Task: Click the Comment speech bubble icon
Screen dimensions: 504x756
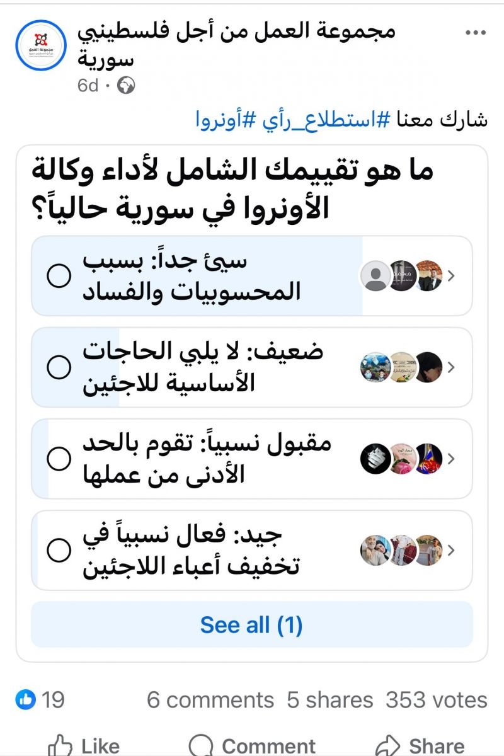Action: point(202,746)
